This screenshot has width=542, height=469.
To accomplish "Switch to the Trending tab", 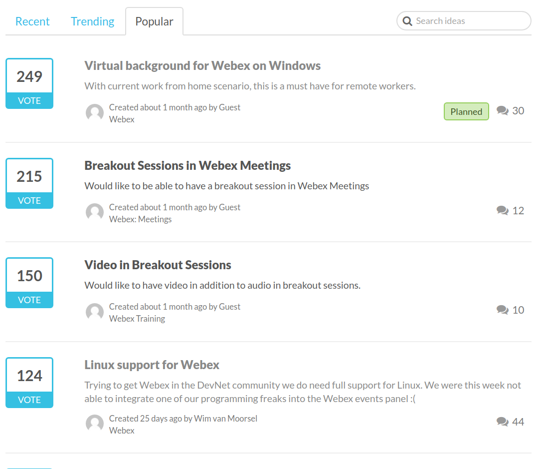I will point(92,21).
